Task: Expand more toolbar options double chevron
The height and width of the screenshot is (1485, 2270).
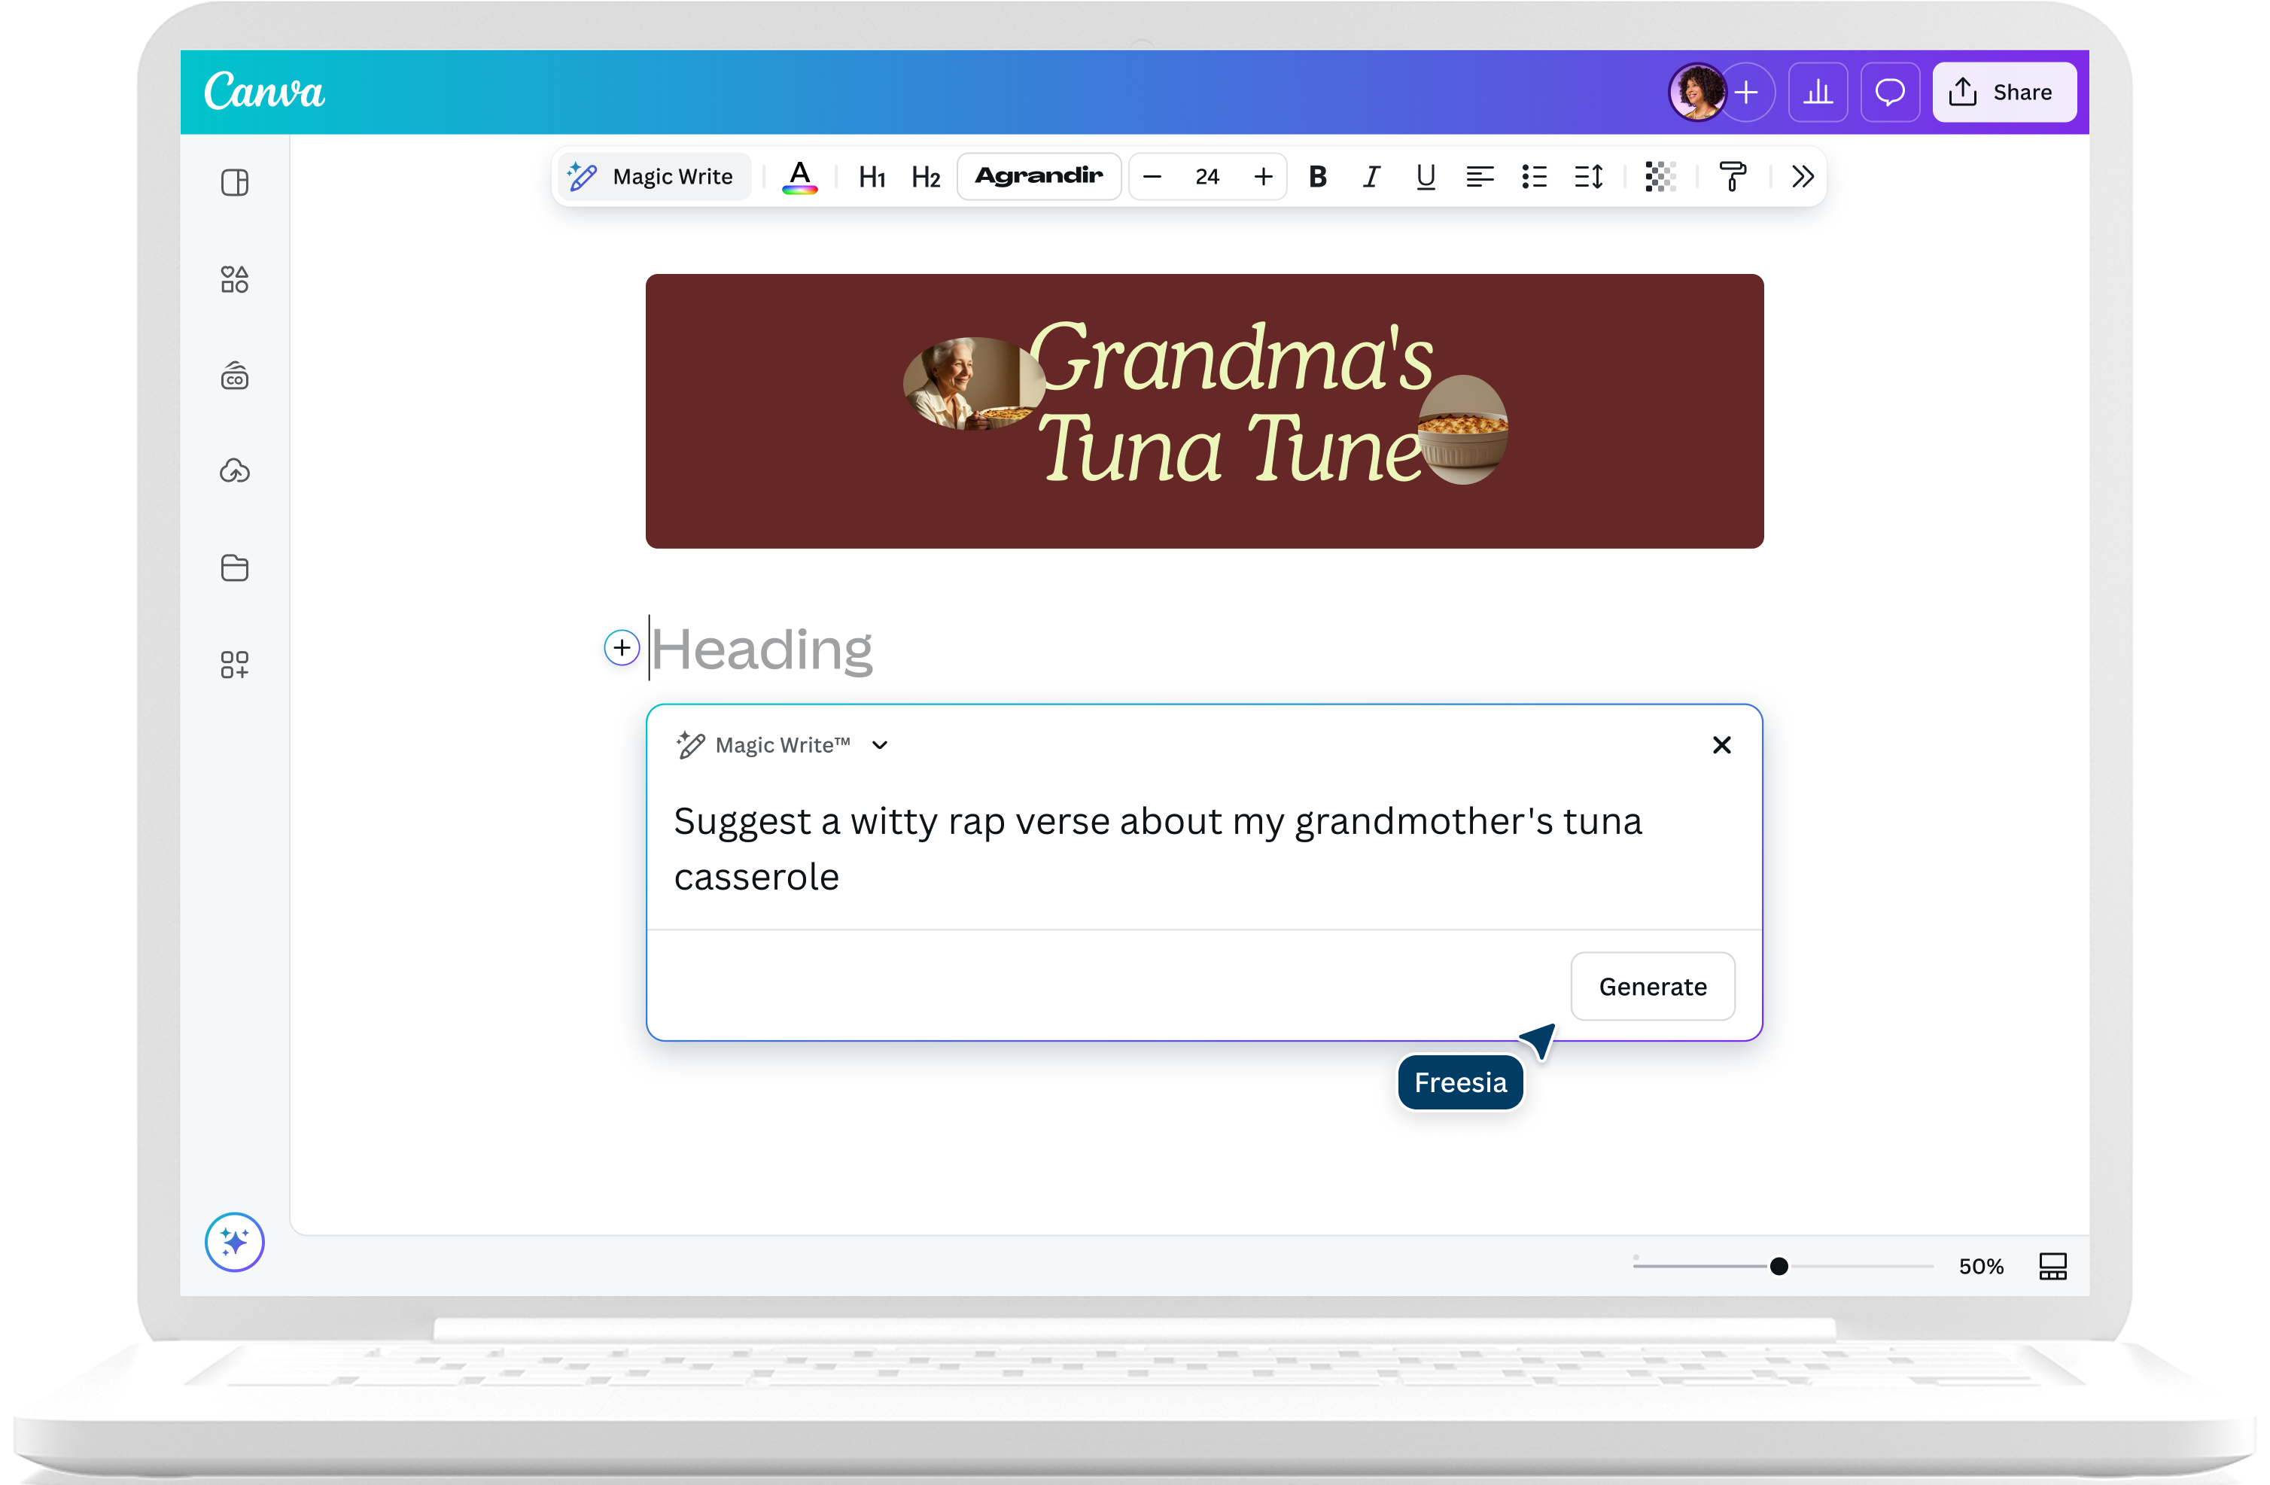Action: (x=1802, y=176)
